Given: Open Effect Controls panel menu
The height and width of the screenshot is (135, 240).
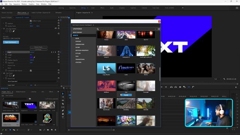Looking at the screenshot, I should [x=28, y=13].
